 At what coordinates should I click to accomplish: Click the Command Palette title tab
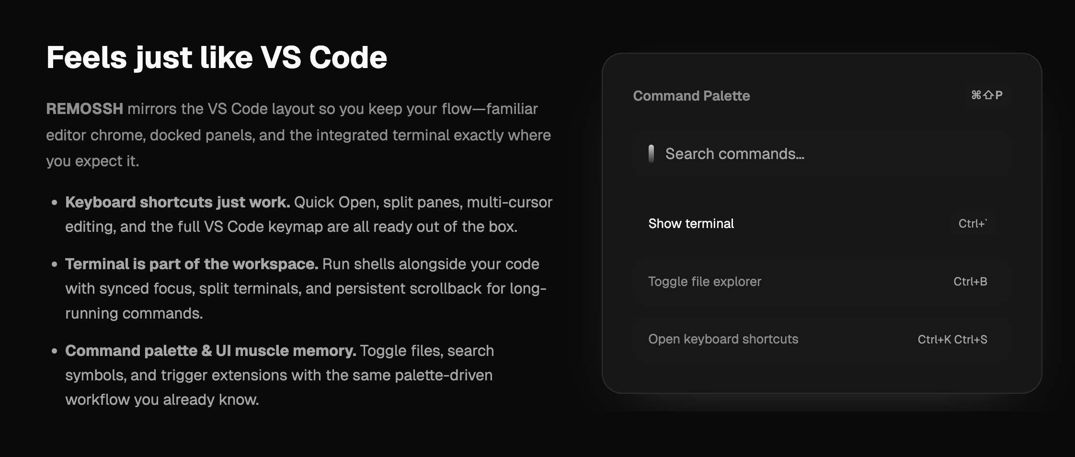pyautogui.click(x=691, y=96)
